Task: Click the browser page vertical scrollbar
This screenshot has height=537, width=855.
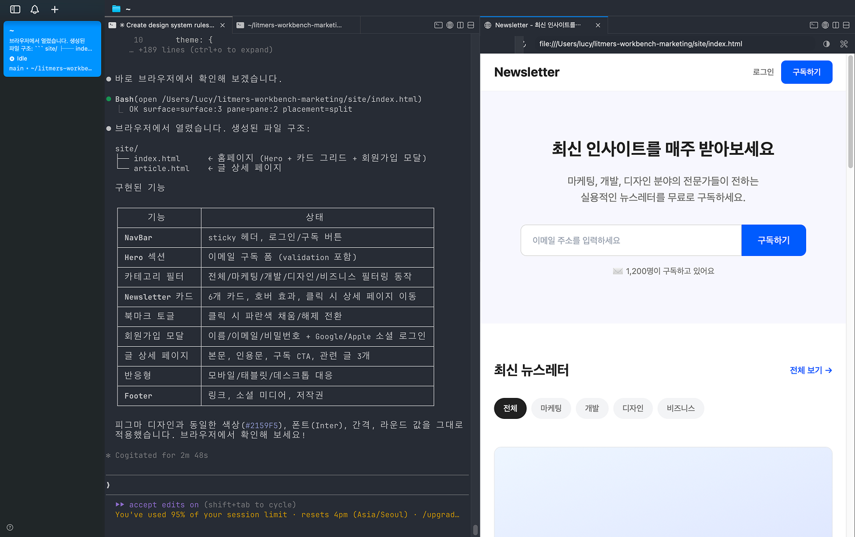Action: tap(850, 111)
